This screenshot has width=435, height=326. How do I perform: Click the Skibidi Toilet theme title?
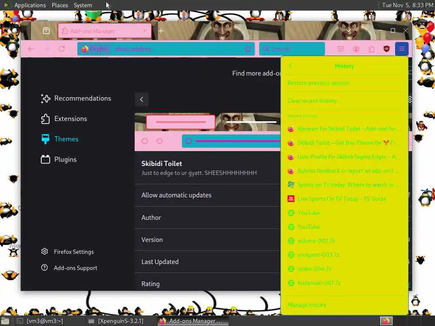[162, 164]
